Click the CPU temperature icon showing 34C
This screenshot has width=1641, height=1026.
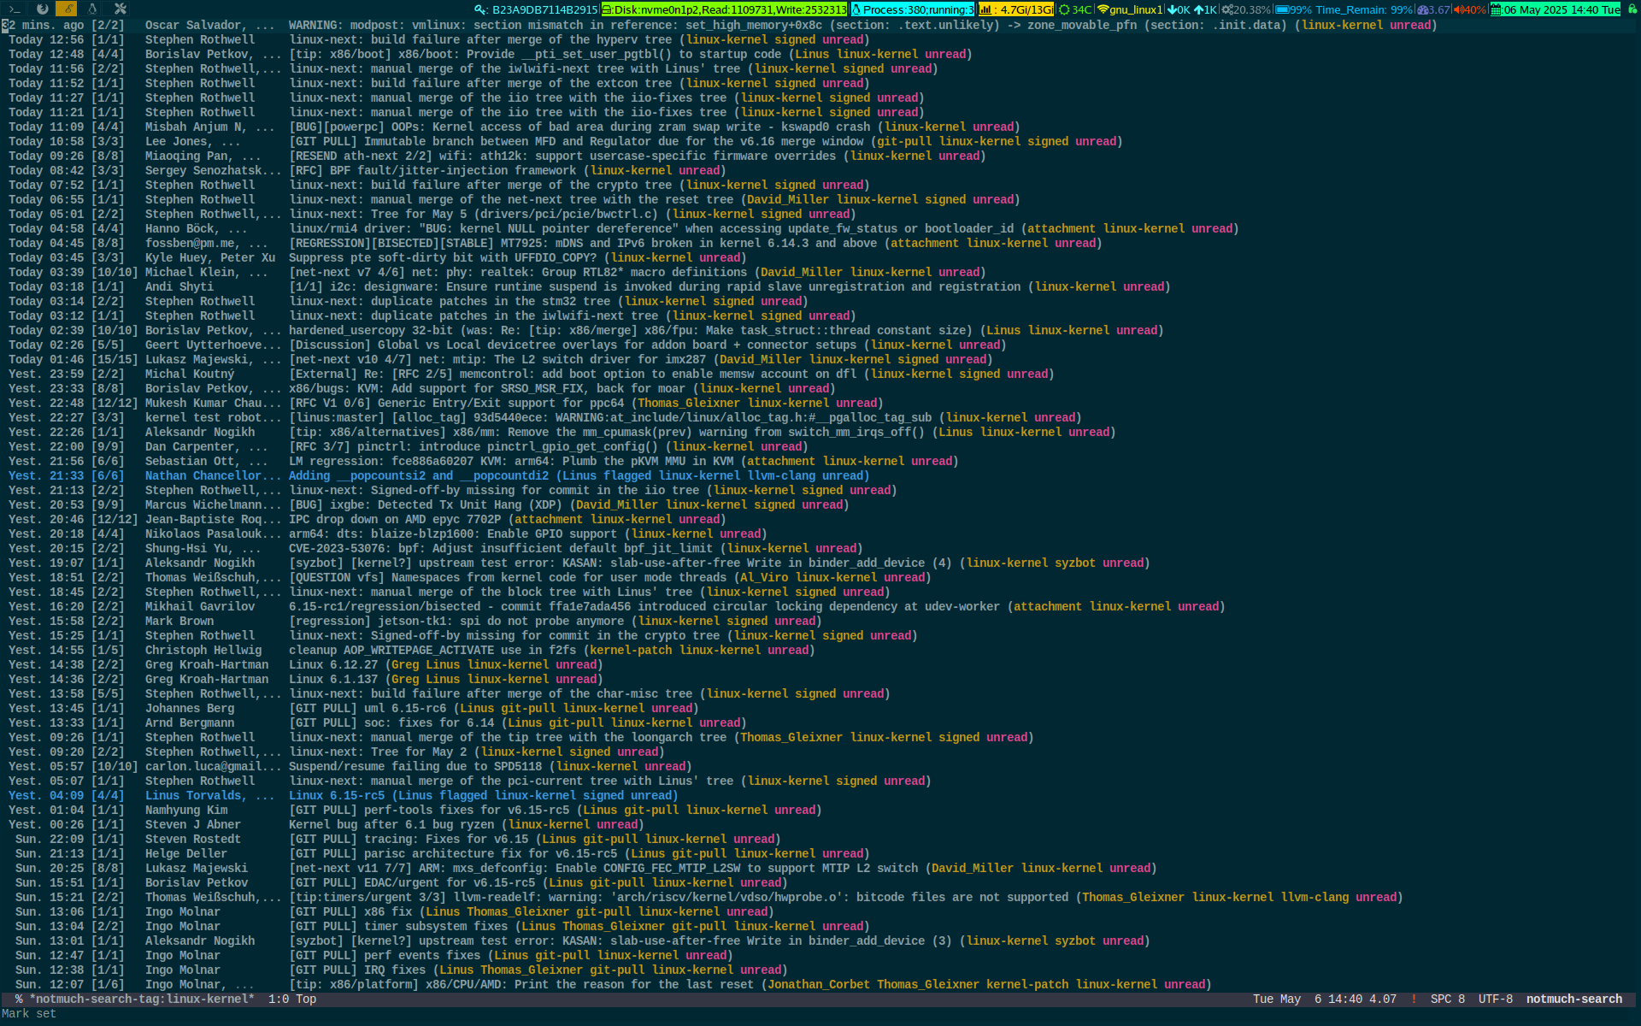tap(1064, 10)
